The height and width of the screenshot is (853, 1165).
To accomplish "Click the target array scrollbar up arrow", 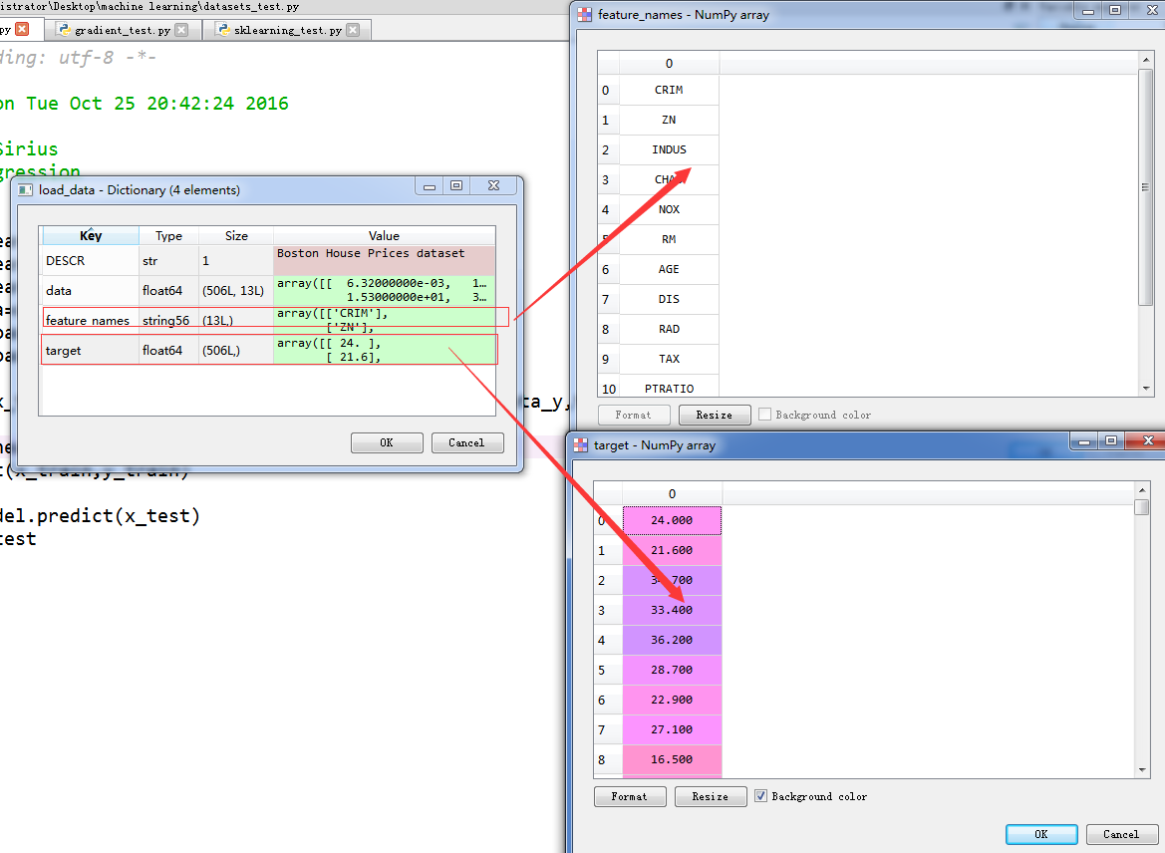I will [x=1142, y=489].
